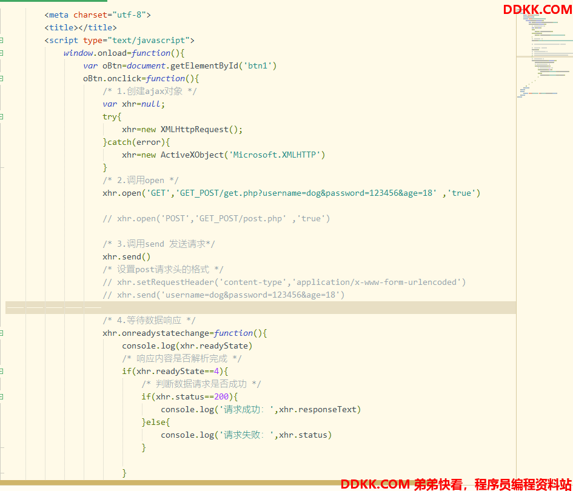573x491 pixels.
Task: Click the 'xhr.send()' line
Action: click(127, 257)
